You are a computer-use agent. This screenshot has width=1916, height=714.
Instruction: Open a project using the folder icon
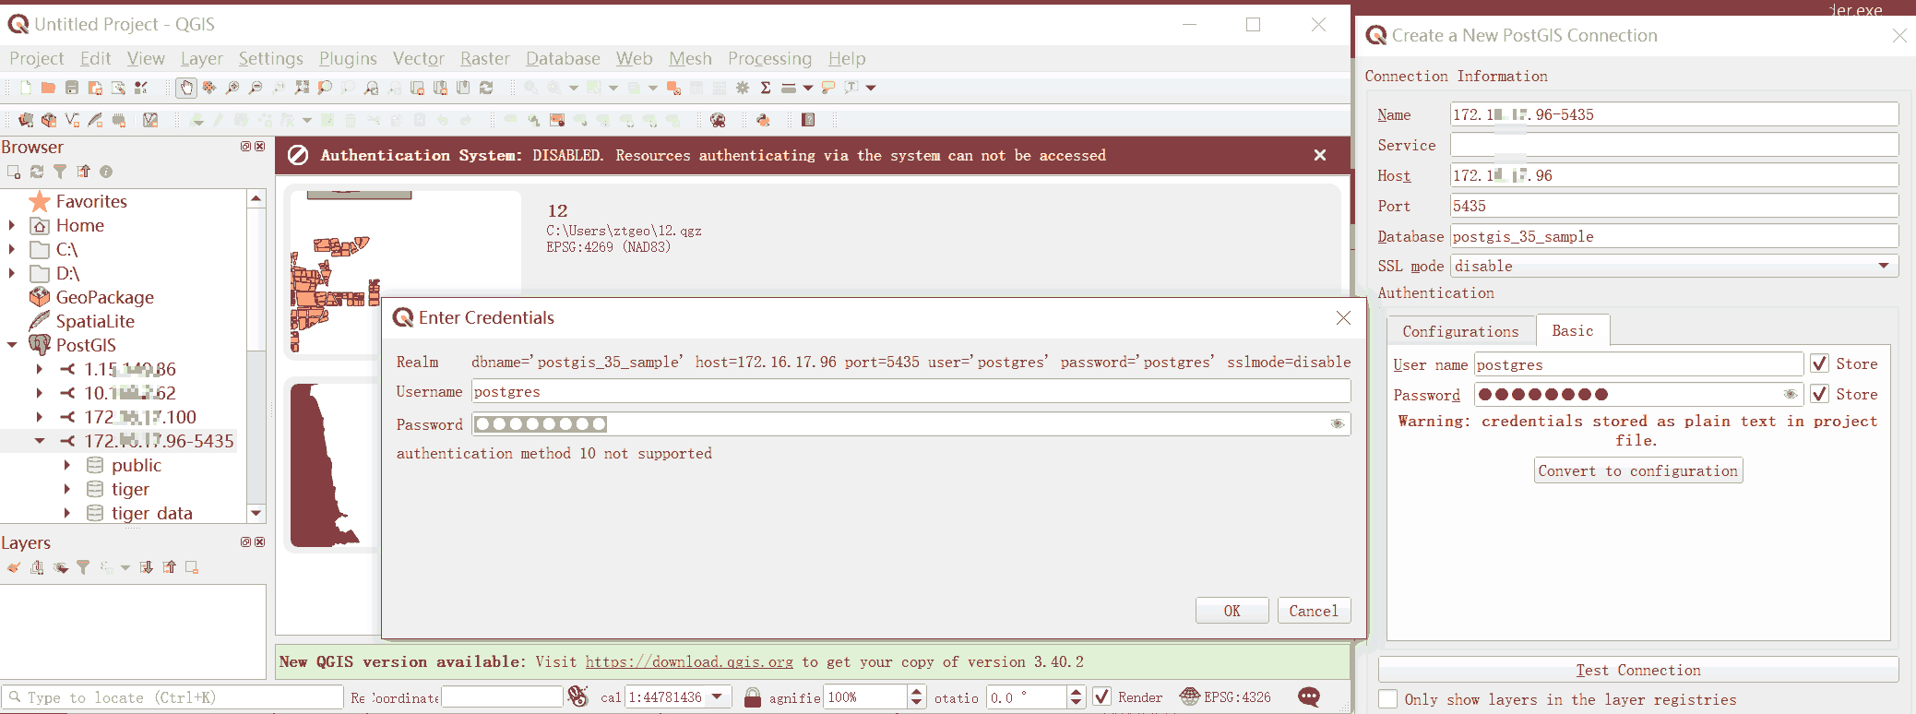(48, 88)
